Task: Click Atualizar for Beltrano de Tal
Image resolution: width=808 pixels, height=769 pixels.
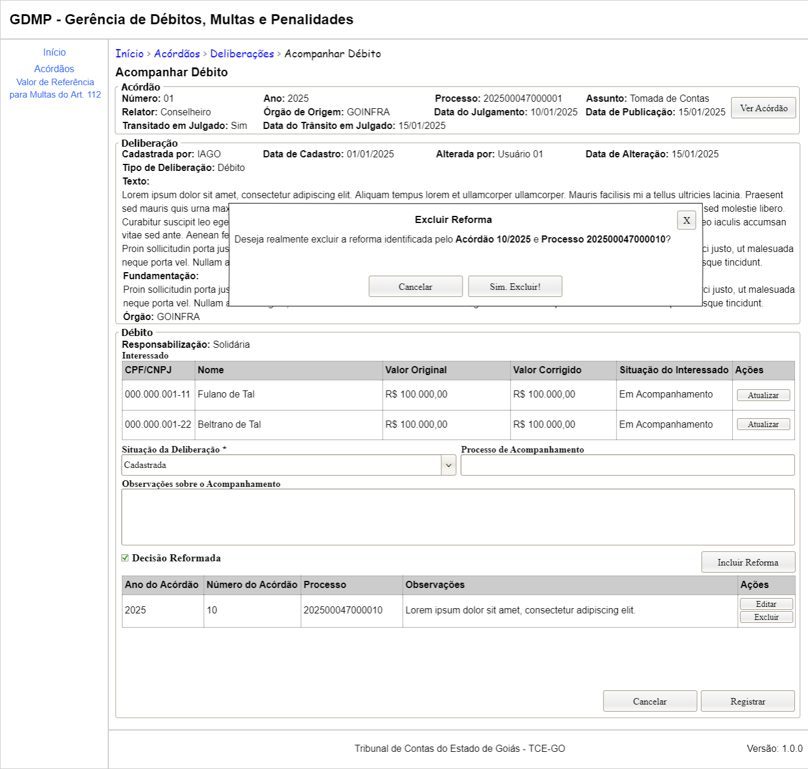Action: [x=763, y=424]
